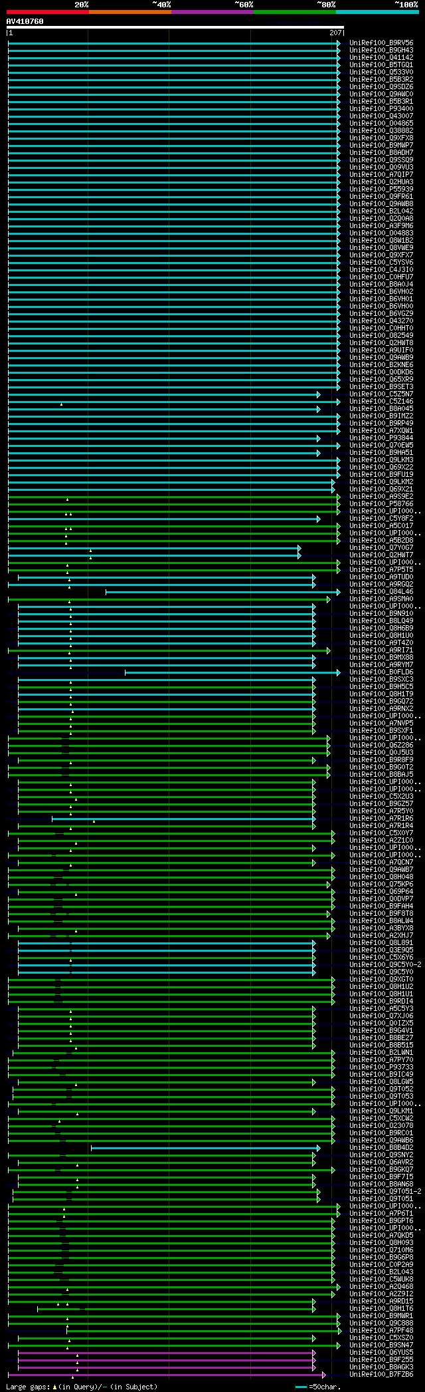Open hit UniRef100_B5TGQ1
The width and height of the screenshot is (425, 1392).
pos(381,65)
